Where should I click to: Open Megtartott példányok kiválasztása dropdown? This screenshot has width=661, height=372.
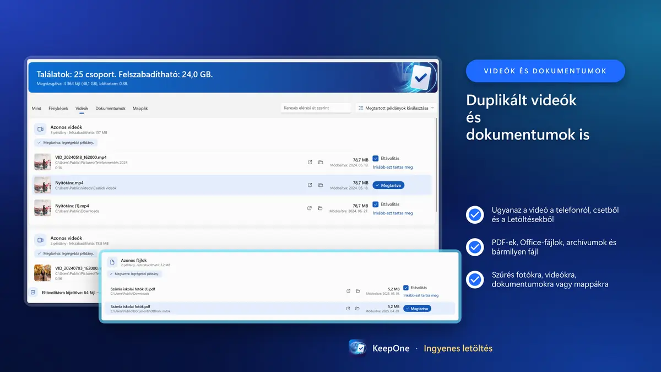click(396, 108)
